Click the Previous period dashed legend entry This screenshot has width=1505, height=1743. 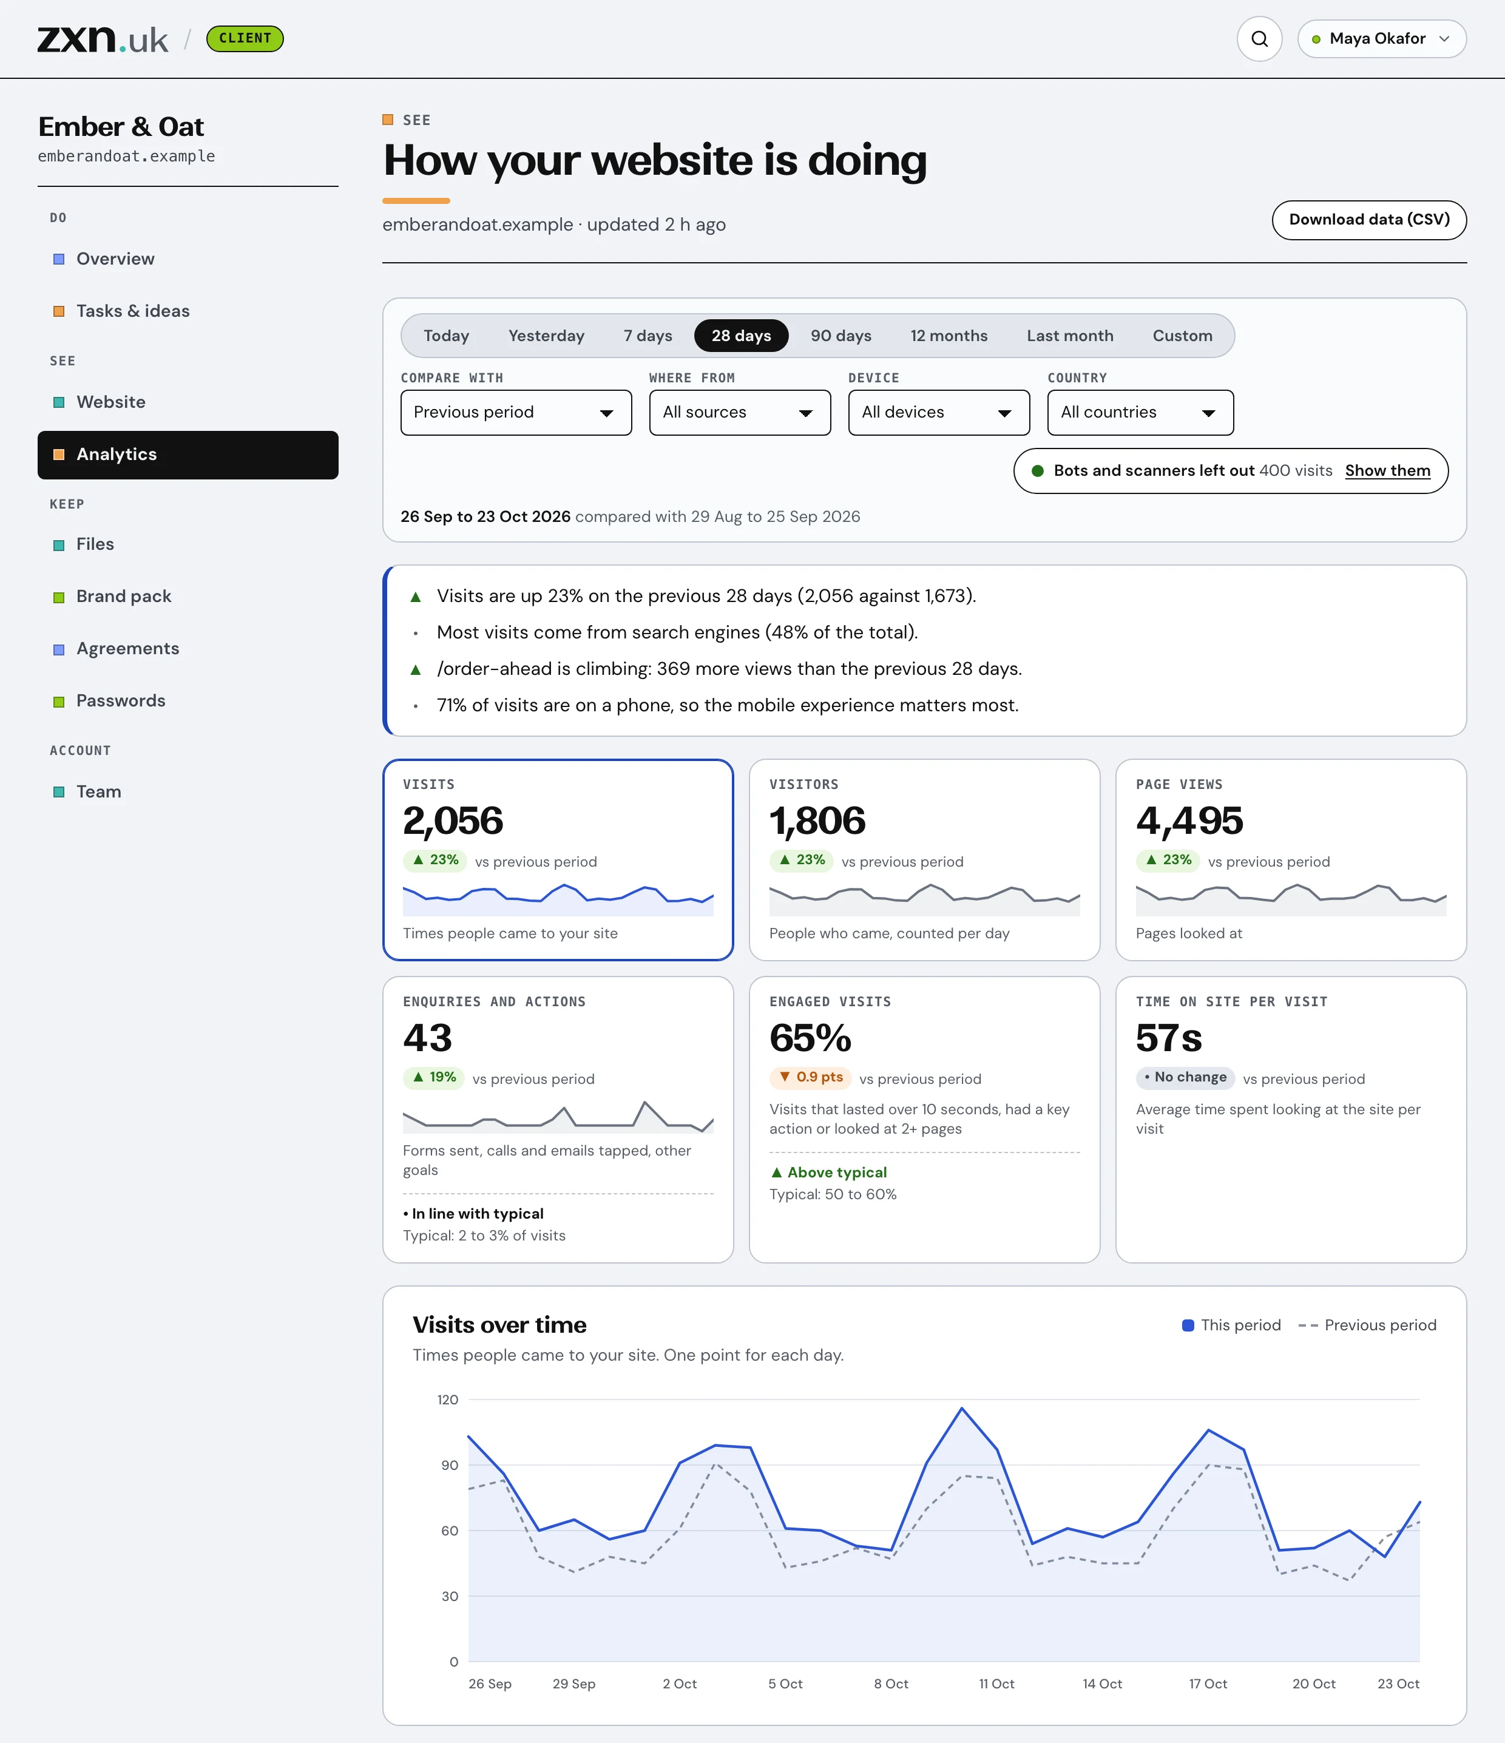click(1367, 1325)
